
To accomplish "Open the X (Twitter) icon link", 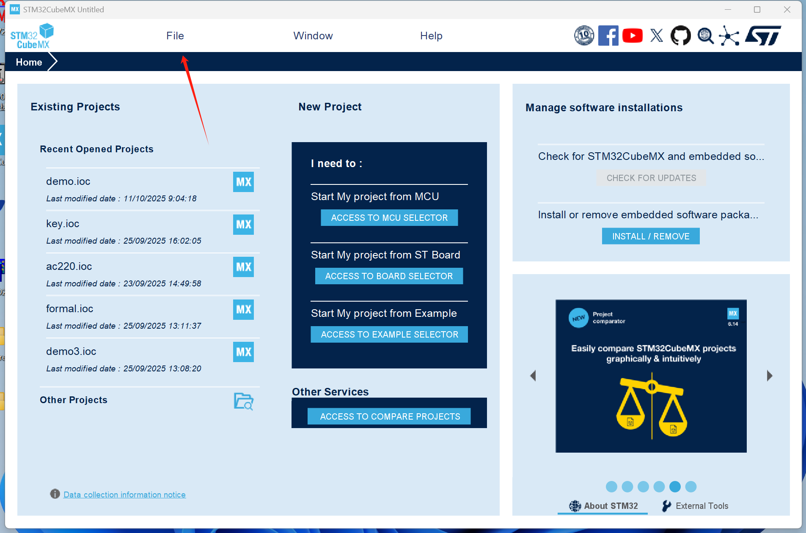I will [x=657, y=36].
